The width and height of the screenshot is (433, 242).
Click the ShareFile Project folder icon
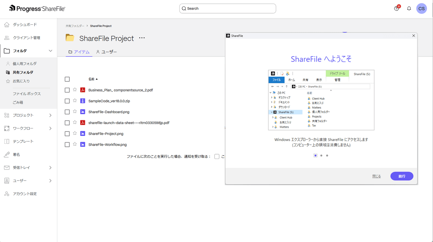(70, 38)
